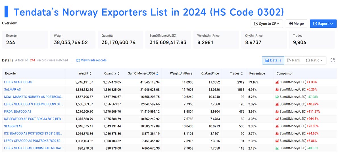Open the View trade records link

tap(92, 60)
